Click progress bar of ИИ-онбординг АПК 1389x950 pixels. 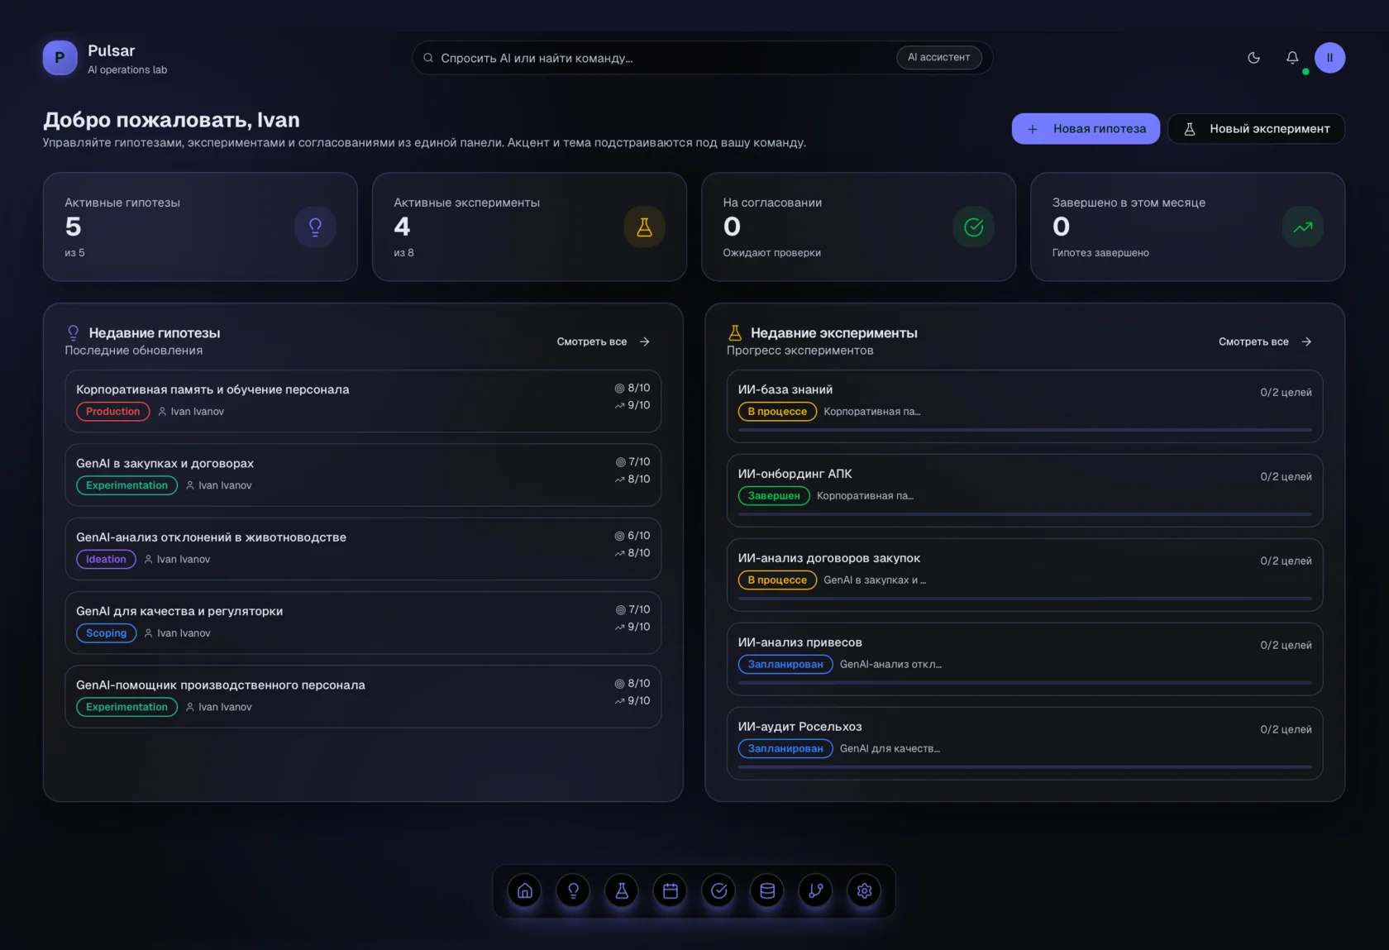1024,514
